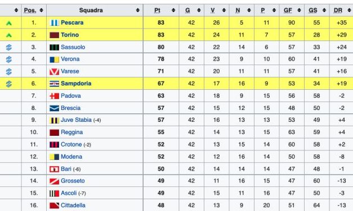Click the Torino maroon flag icon
The height and width of the screenshot is (211, 353).
54,35
